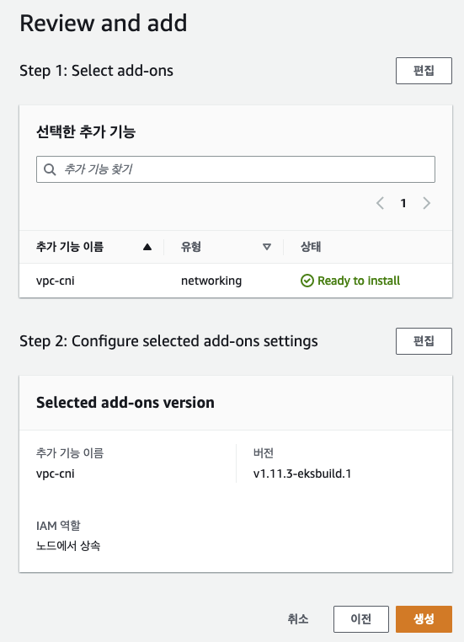Click the 유형 column header text
This screenshot has height=642, width=464.
pos(191,247)
